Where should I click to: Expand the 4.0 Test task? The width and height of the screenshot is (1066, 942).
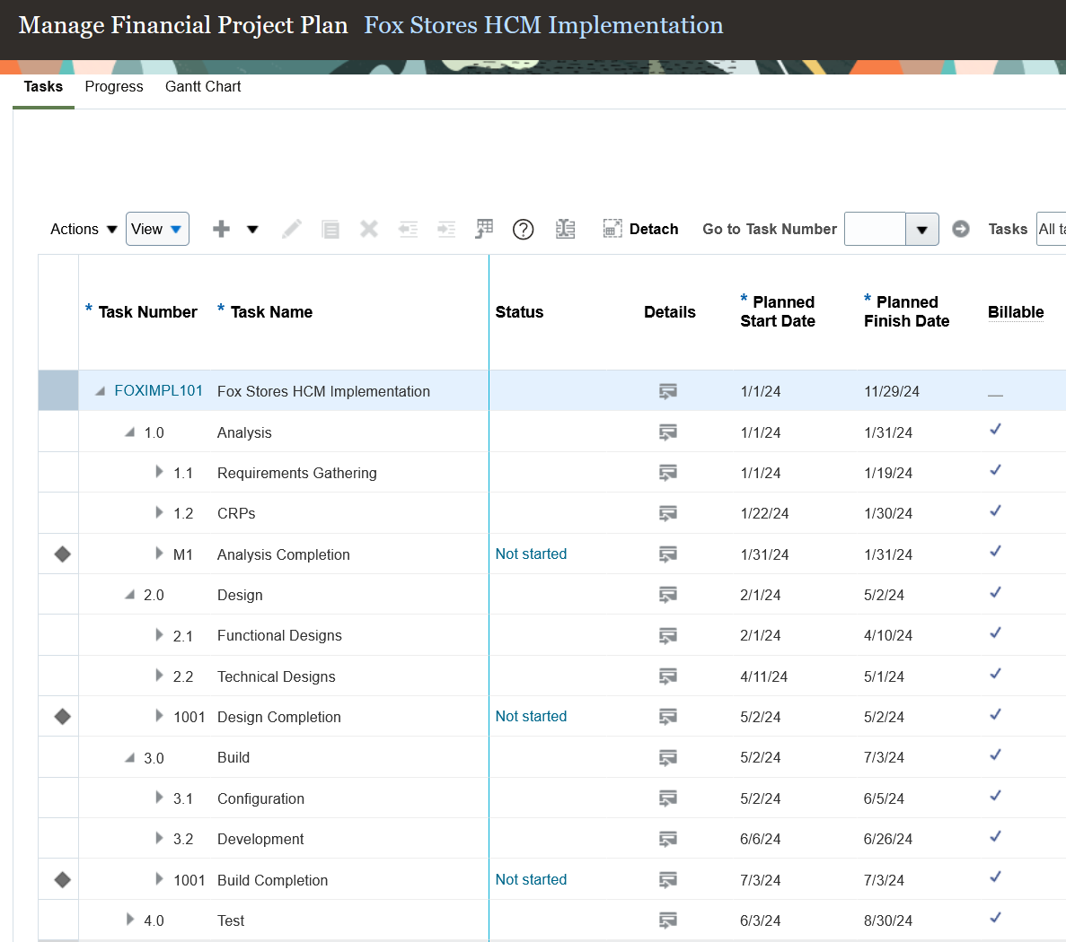pos(130,919)
